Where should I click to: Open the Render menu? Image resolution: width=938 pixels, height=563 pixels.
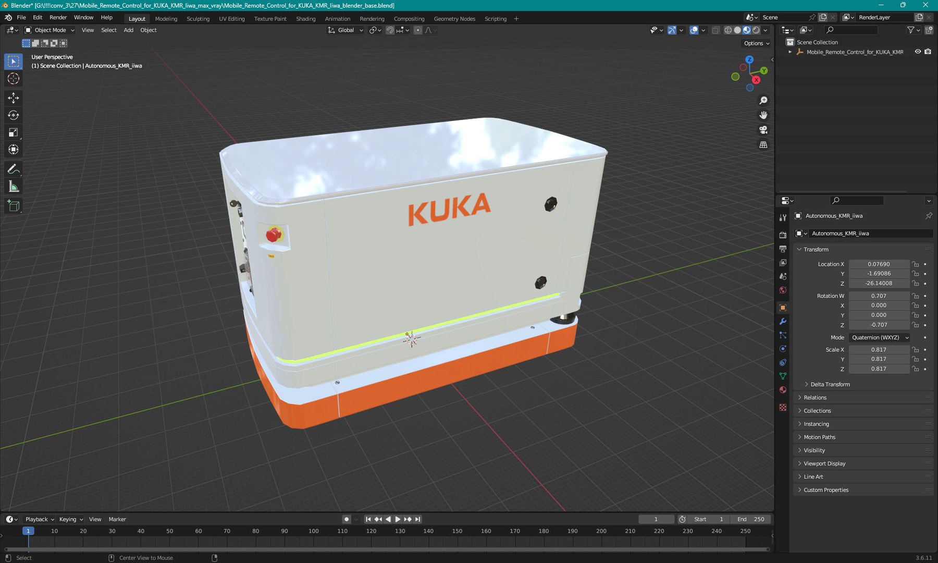point(58,17)
